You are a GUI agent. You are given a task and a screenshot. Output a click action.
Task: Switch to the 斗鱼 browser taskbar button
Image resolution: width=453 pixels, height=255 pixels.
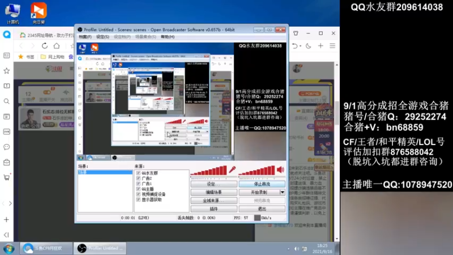point(46,248)
